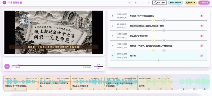Open the settings sliders icon

click(x=149, y=3)
